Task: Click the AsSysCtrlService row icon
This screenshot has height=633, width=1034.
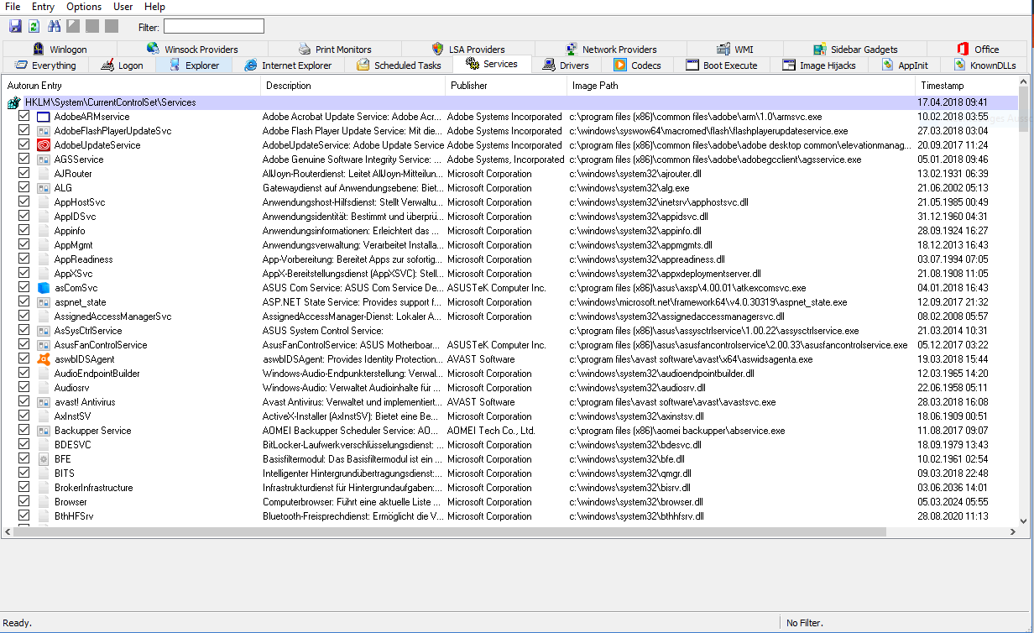Action: click(x=44, y=331)
